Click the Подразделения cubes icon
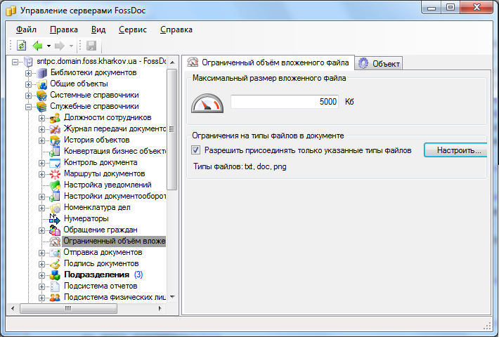The image size is (499, 337). click(x=55, y=275)
